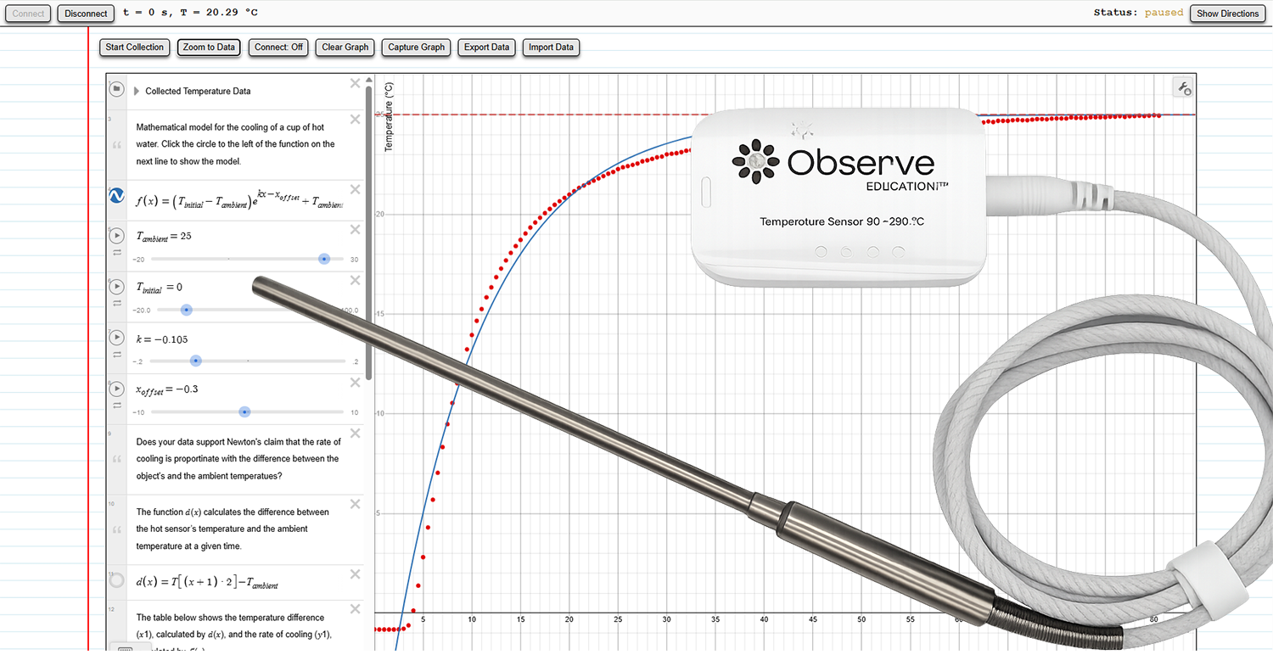Open Show Directions in the top right
The width and height of the screenshot is (1273, 666).
click(x=1227, y=14)
